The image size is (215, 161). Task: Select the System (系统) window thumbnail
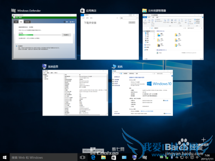(x=142, y=93)
